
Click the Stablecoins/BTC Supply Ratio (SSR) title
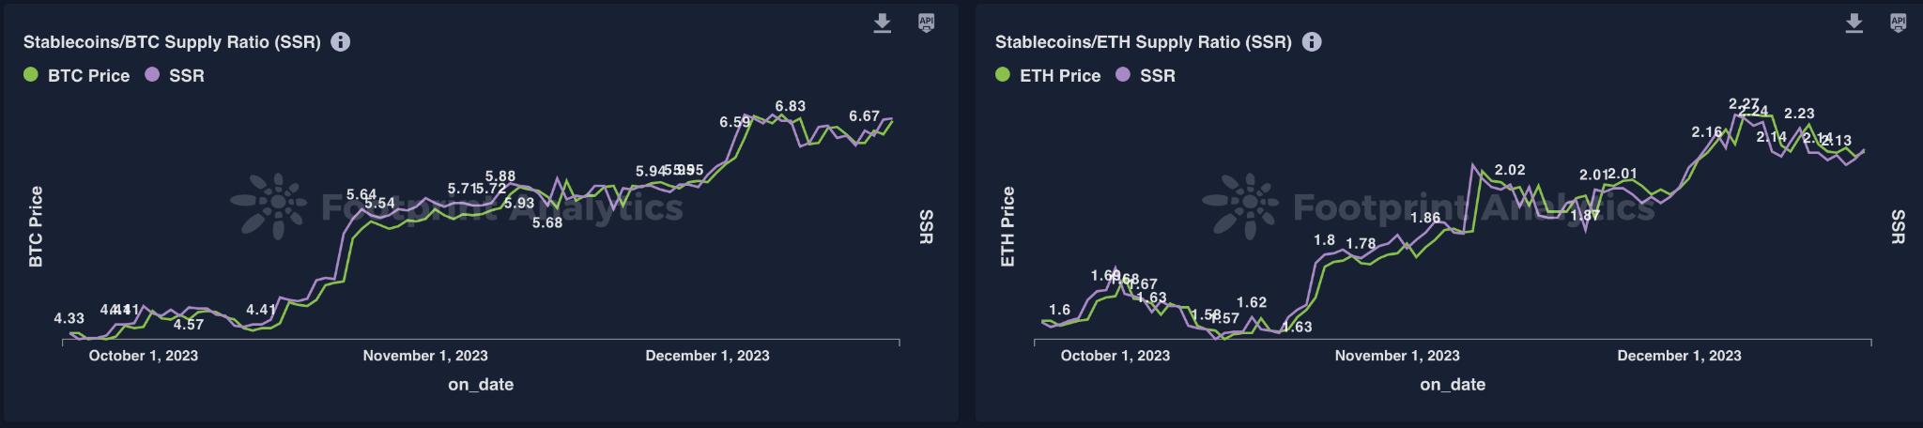[x=172, y=42]
